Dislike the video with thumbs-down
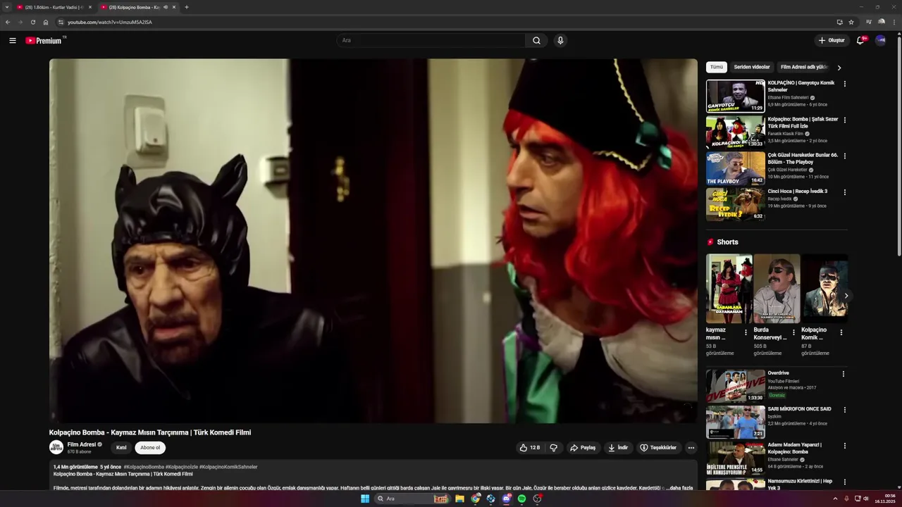Image resolution: width=902 pixels, height=507 pixels. pos(553,448)
